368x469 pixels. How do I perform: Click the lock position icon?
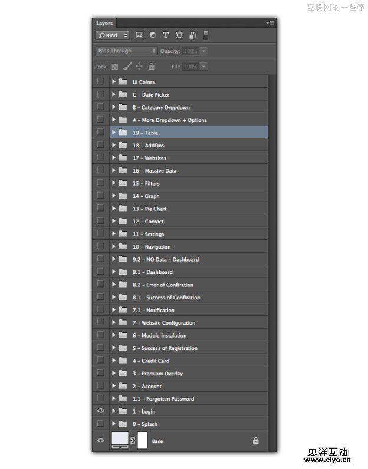[139, 67]
